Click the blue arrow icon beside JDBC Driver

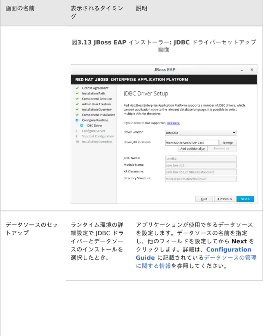click(81, 126)
